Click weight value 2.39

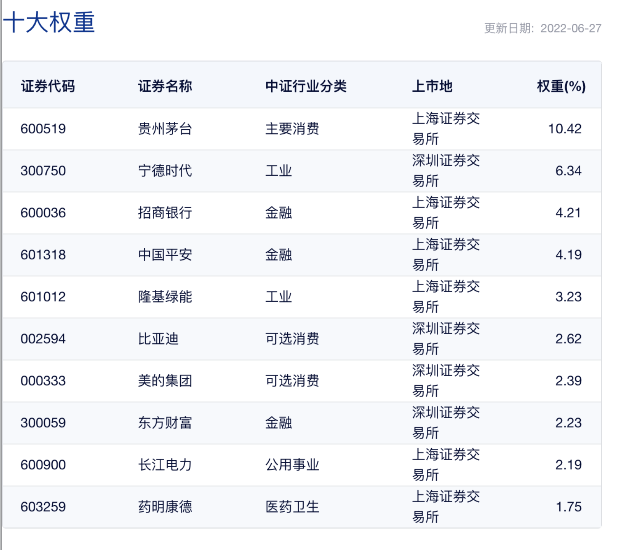(568, 381)
